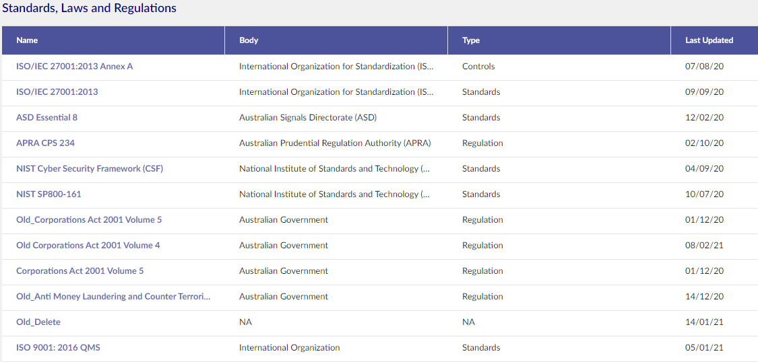758x362 pixels.
Task: Open ISO 9001: 2016 QMS standard
Action: click(x=58, y=348)
